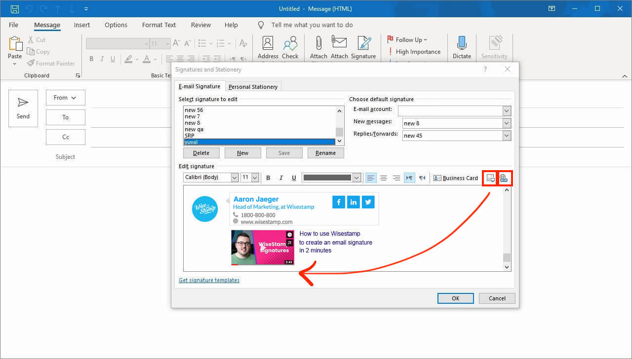Screen dimensions: 632x359
Task: Expand the E-mail account dropdown
Action: pos(507,110)
